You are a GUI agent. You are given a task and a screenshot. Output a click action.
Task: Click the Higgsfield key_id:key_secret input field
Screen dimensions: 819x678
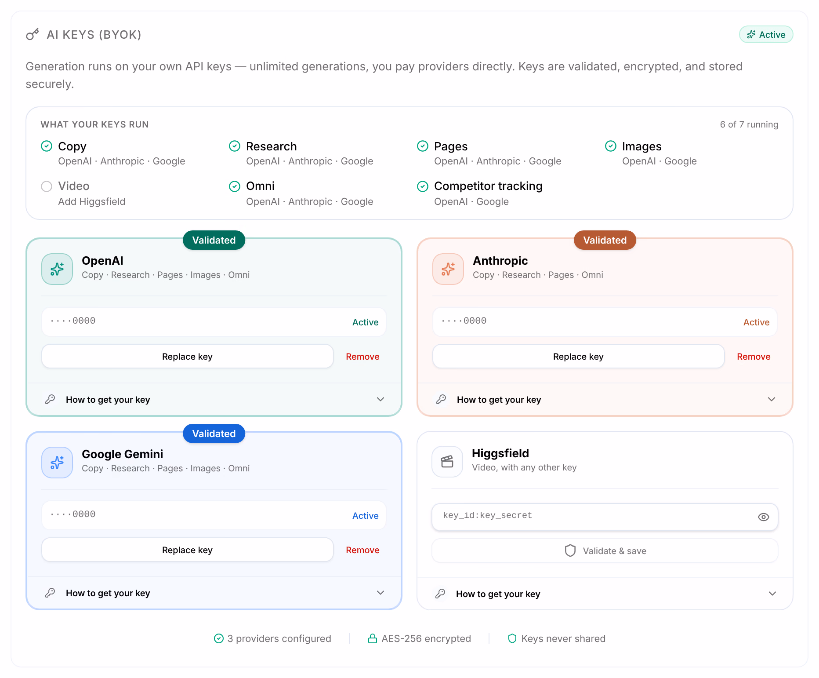[605, 517]
